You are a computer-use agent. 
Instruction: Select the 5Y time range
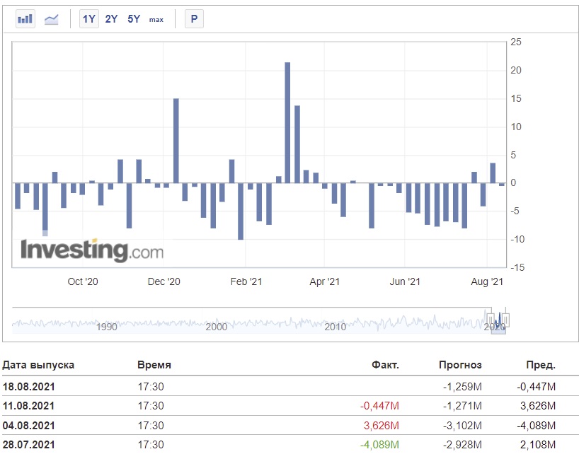(134, 19)
